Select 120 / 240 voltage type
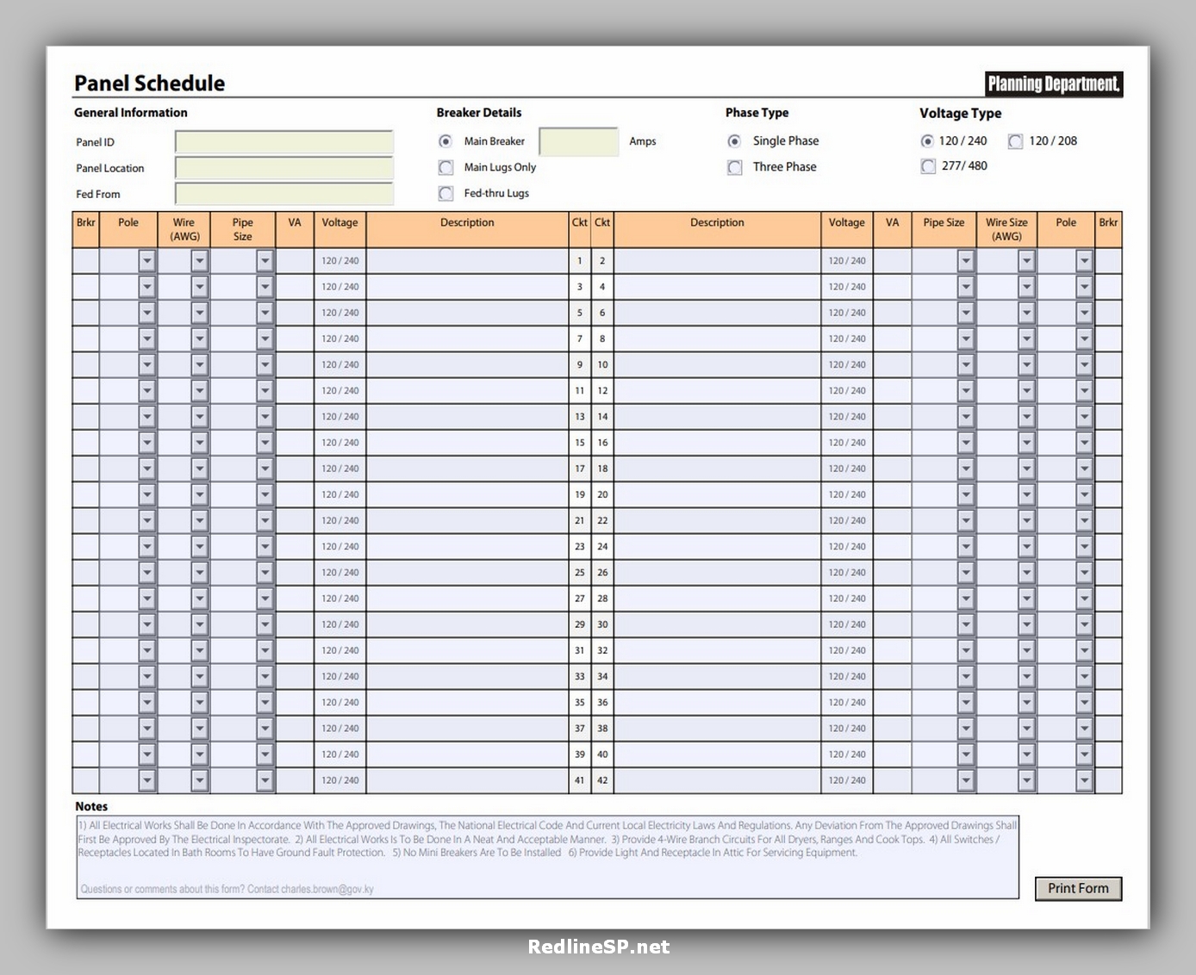This screenshot has width=1196, height=975. [928, 140]
